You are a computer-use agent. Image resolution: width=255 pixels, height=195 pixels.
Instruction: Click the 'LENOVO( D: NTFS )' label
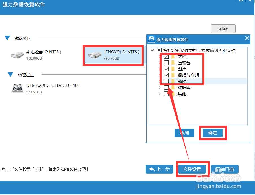point(121,52)
